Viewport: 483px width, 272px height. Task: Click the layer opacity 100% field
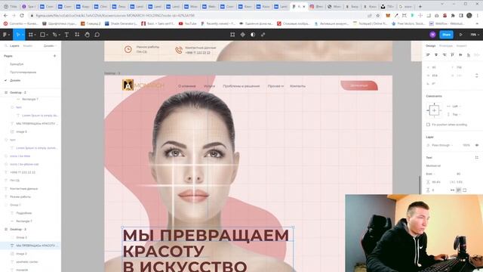point(466,145)
